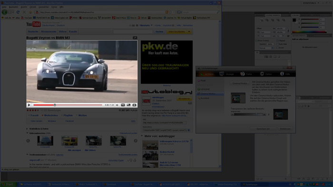Screen dimensions: 333x187
Task: Go to Firefox home page icon
Action: 30,12
